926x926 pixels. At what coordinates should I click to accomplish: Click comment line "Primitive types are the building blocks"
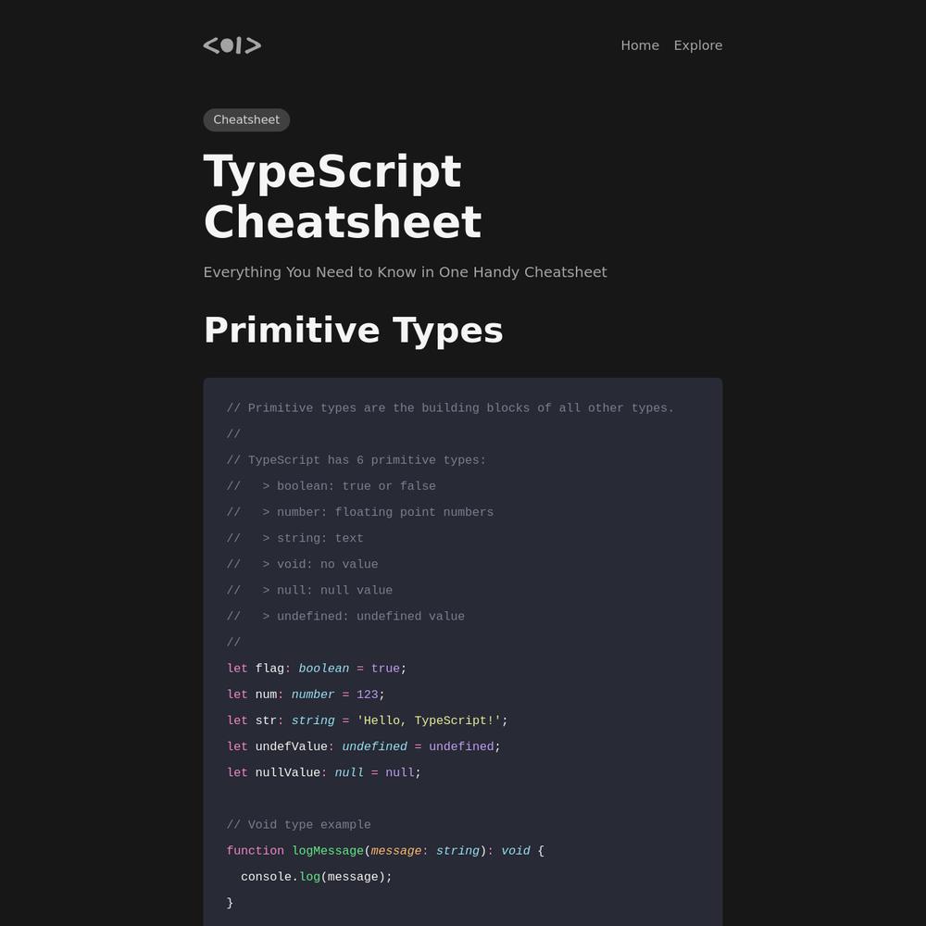[450, 408]
